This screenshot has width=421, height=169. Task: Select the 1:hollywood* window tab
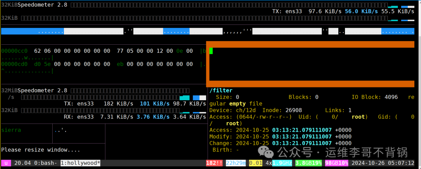(80, 163)
